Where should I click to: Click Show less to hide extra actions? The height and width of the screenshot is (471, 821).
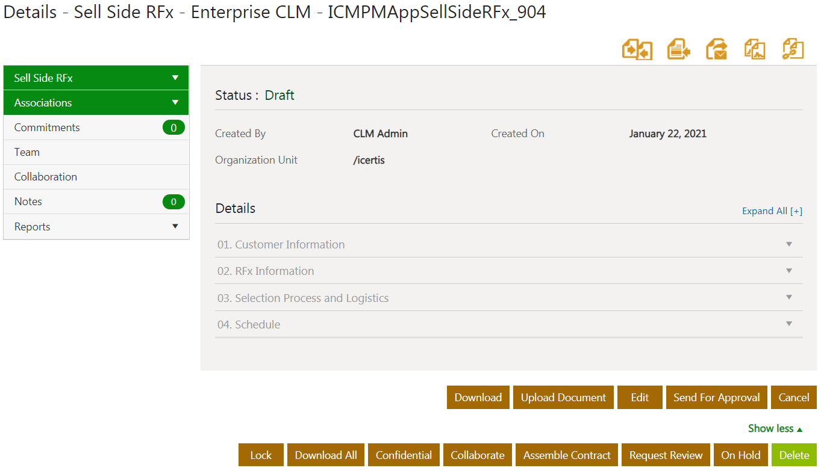[775, 429]
